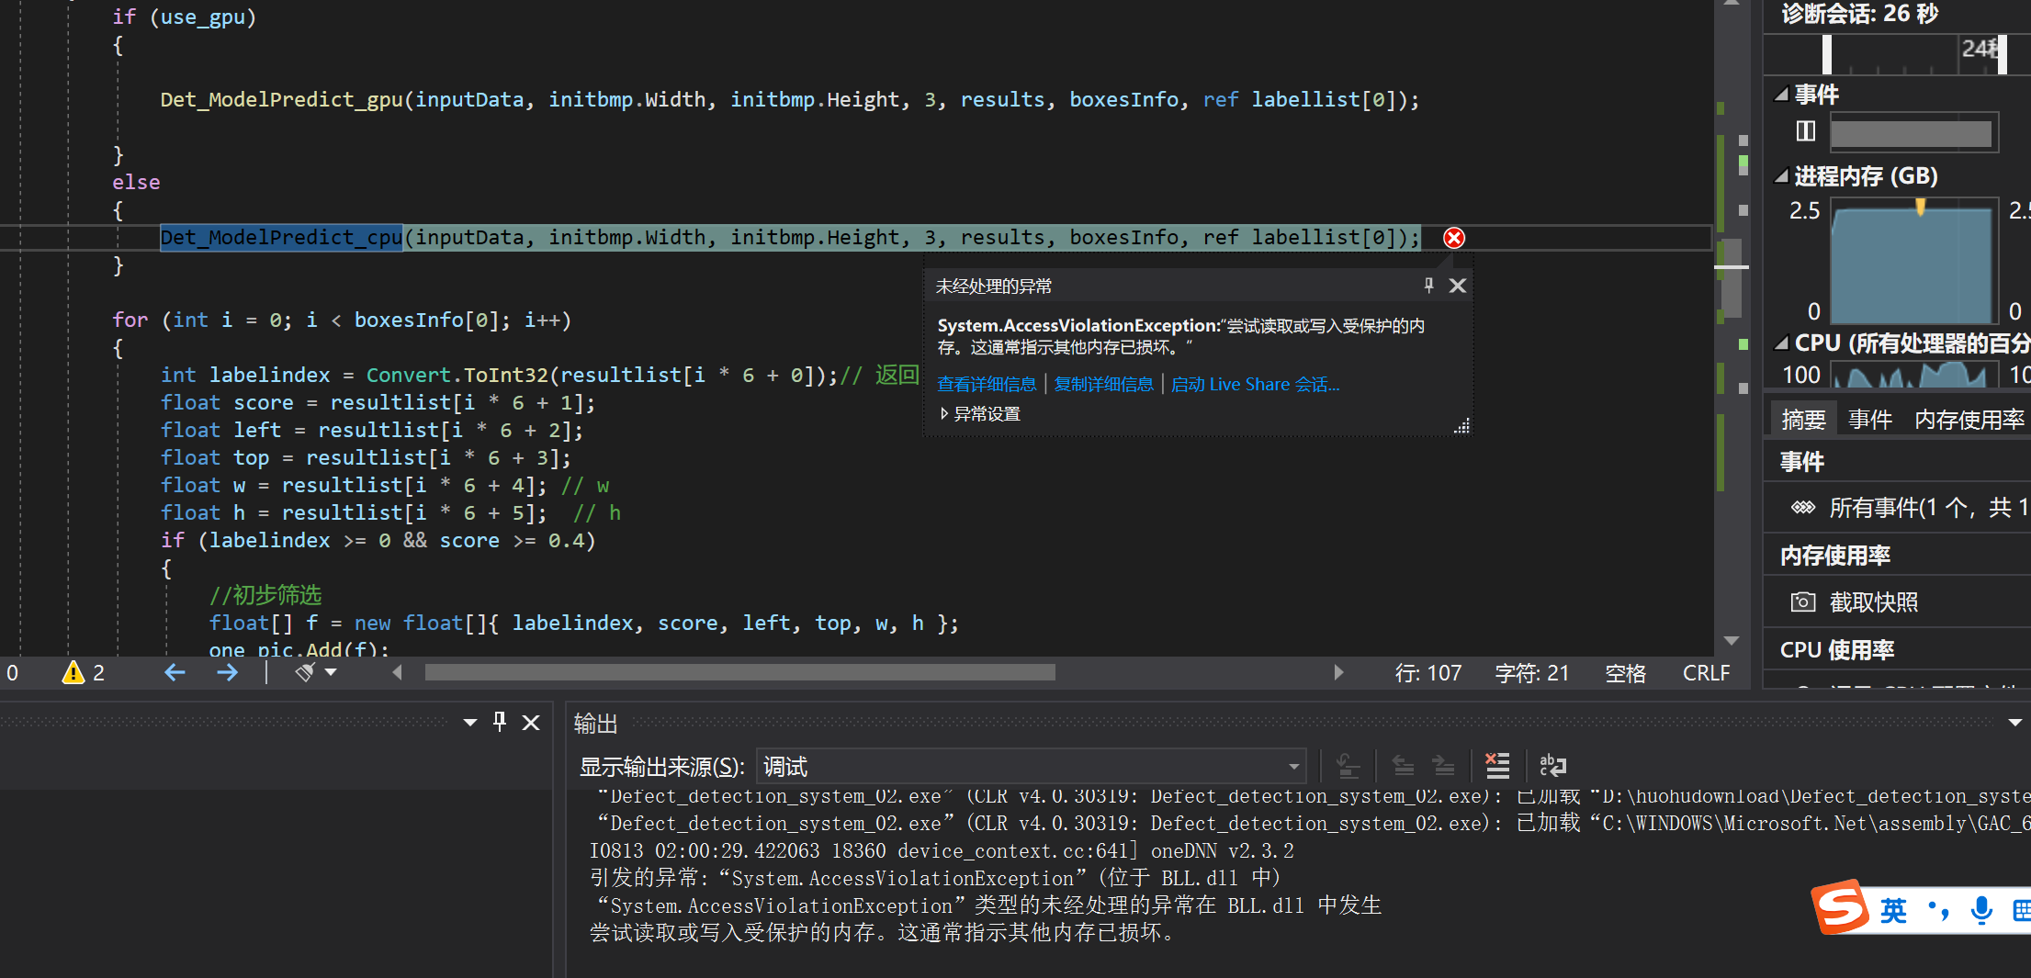Image resolution: width=2031 pixels, height=978 pixels.
Task: Click the memory graph marker
Action: coord(1920,207)
